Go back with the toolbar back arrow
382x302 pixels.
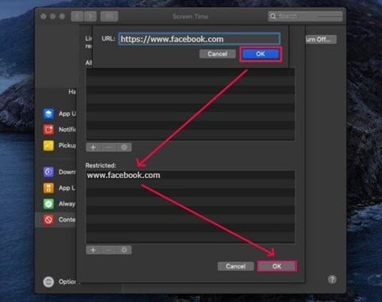[x=77, y=17]
